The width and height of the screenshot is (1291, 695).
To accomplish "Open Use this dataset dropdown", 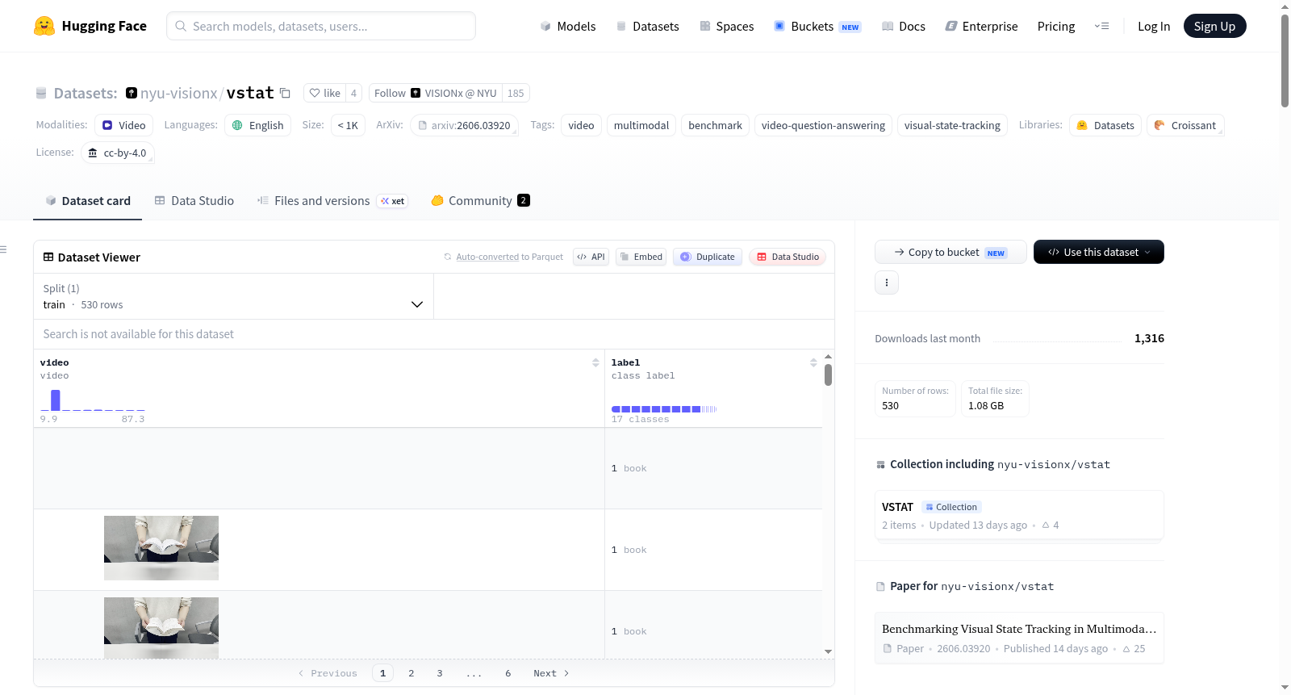I will tap(1099, 252).
